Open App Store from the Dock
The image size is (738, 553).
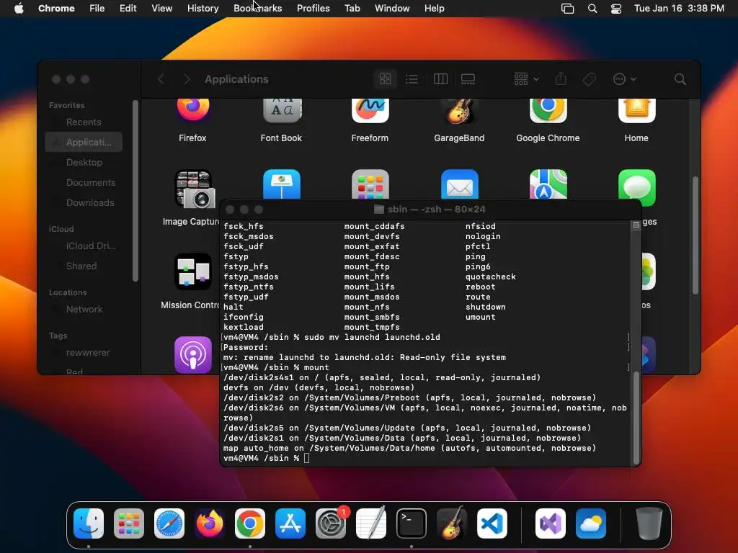290,523
